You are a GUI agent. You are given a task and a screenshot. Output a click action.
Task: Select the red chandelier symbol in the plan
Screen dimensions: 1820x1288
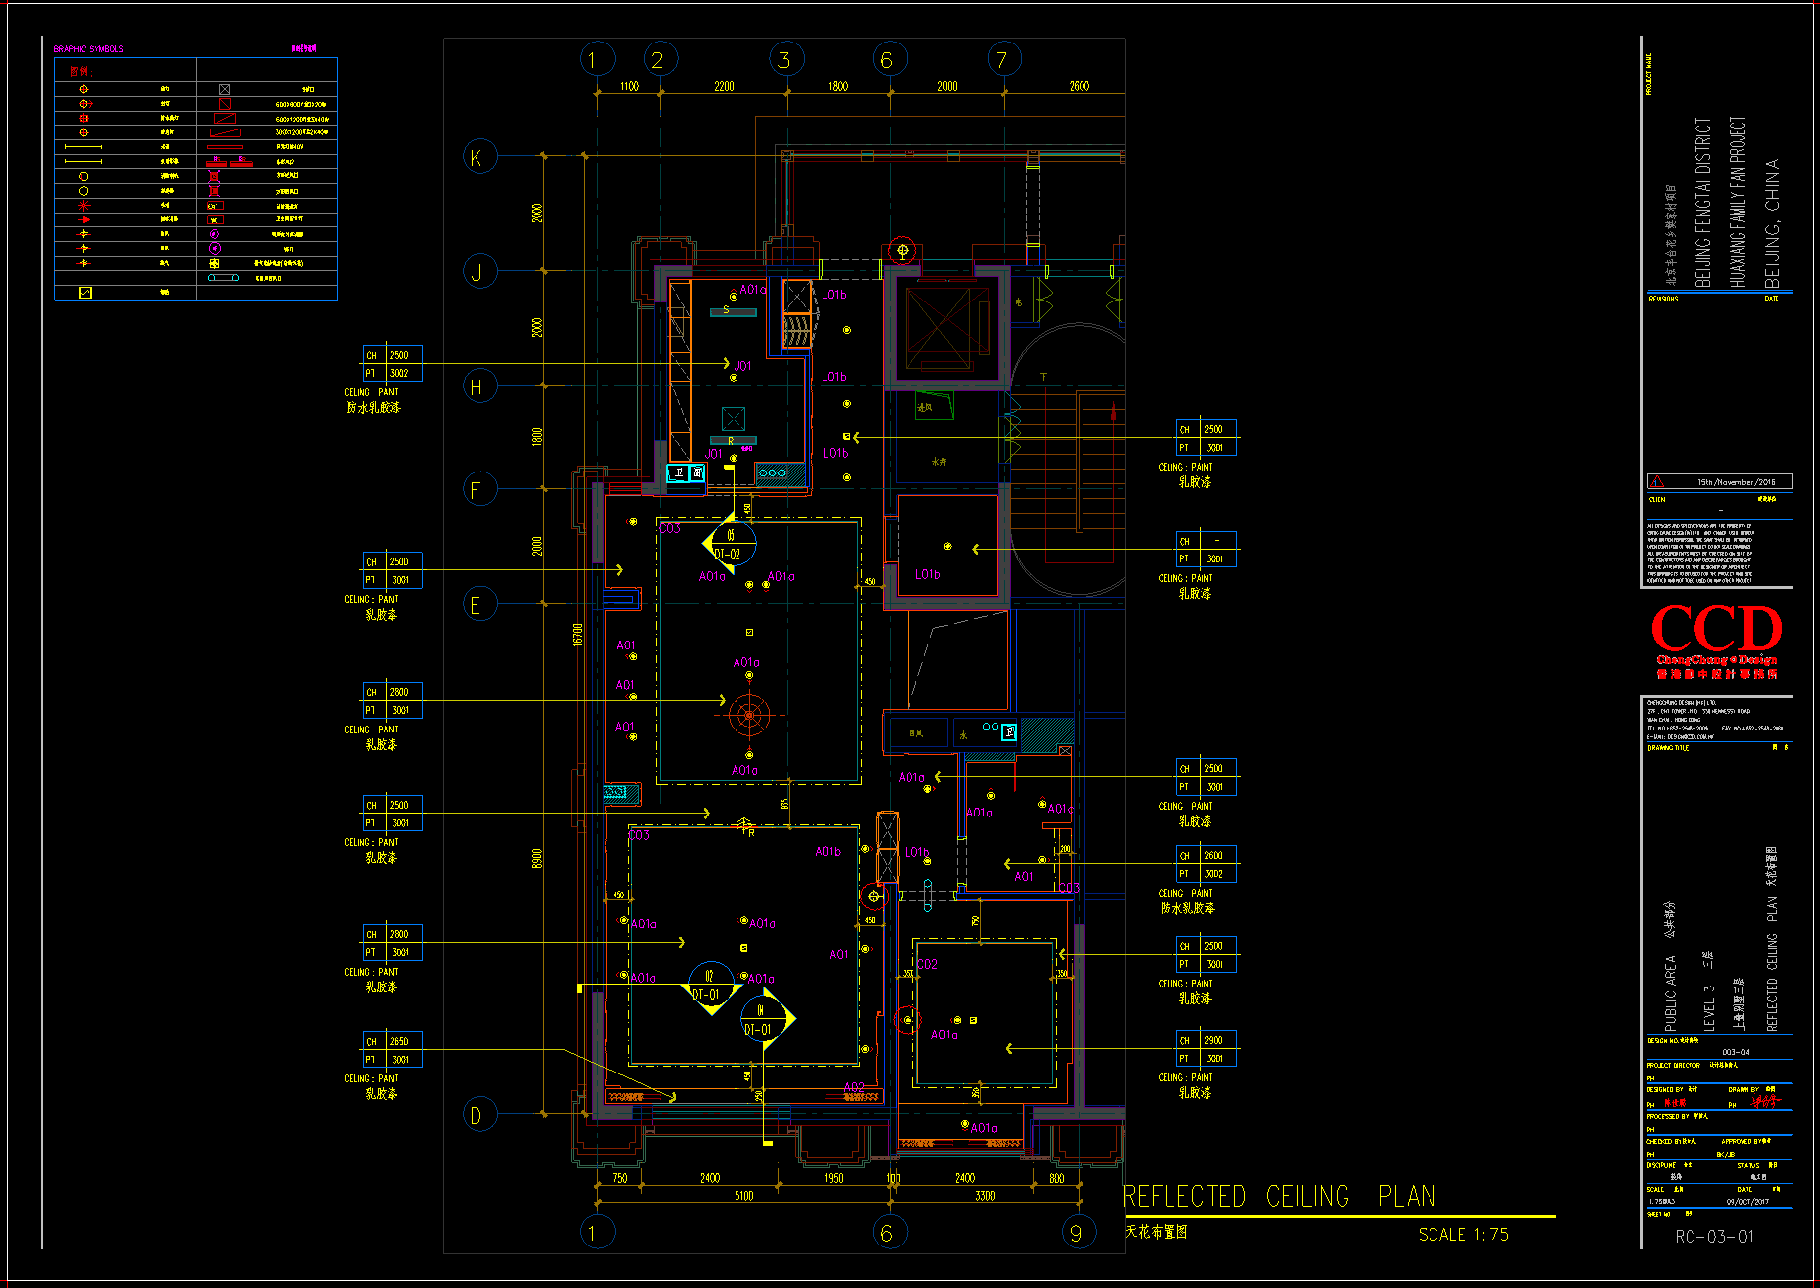[749, 714]
